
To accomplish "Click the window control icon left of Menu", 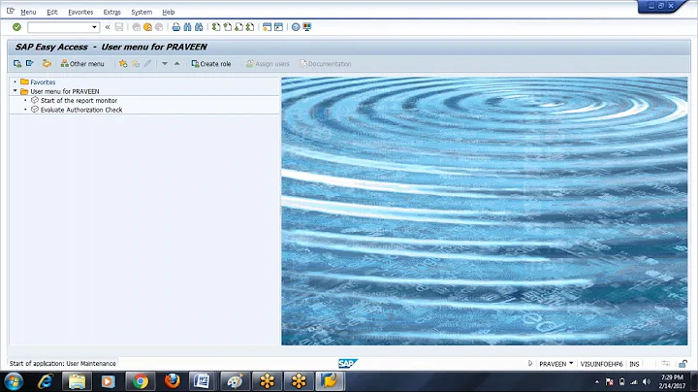I will (11, 11).
